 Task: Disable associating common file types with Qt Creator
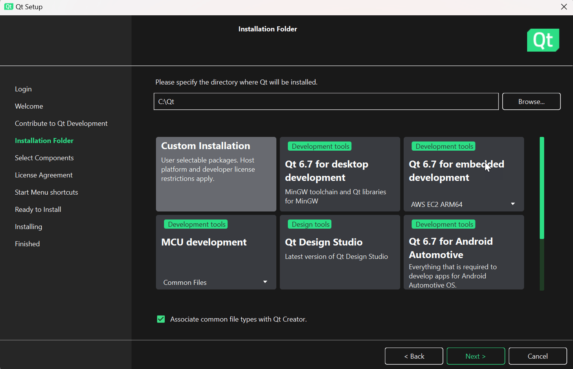(160, 319)
